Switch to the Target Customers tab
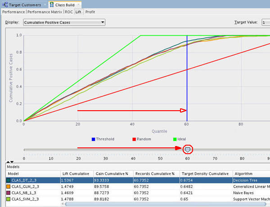The width and height of the screenshot is (270, 207). click(25, 5)
